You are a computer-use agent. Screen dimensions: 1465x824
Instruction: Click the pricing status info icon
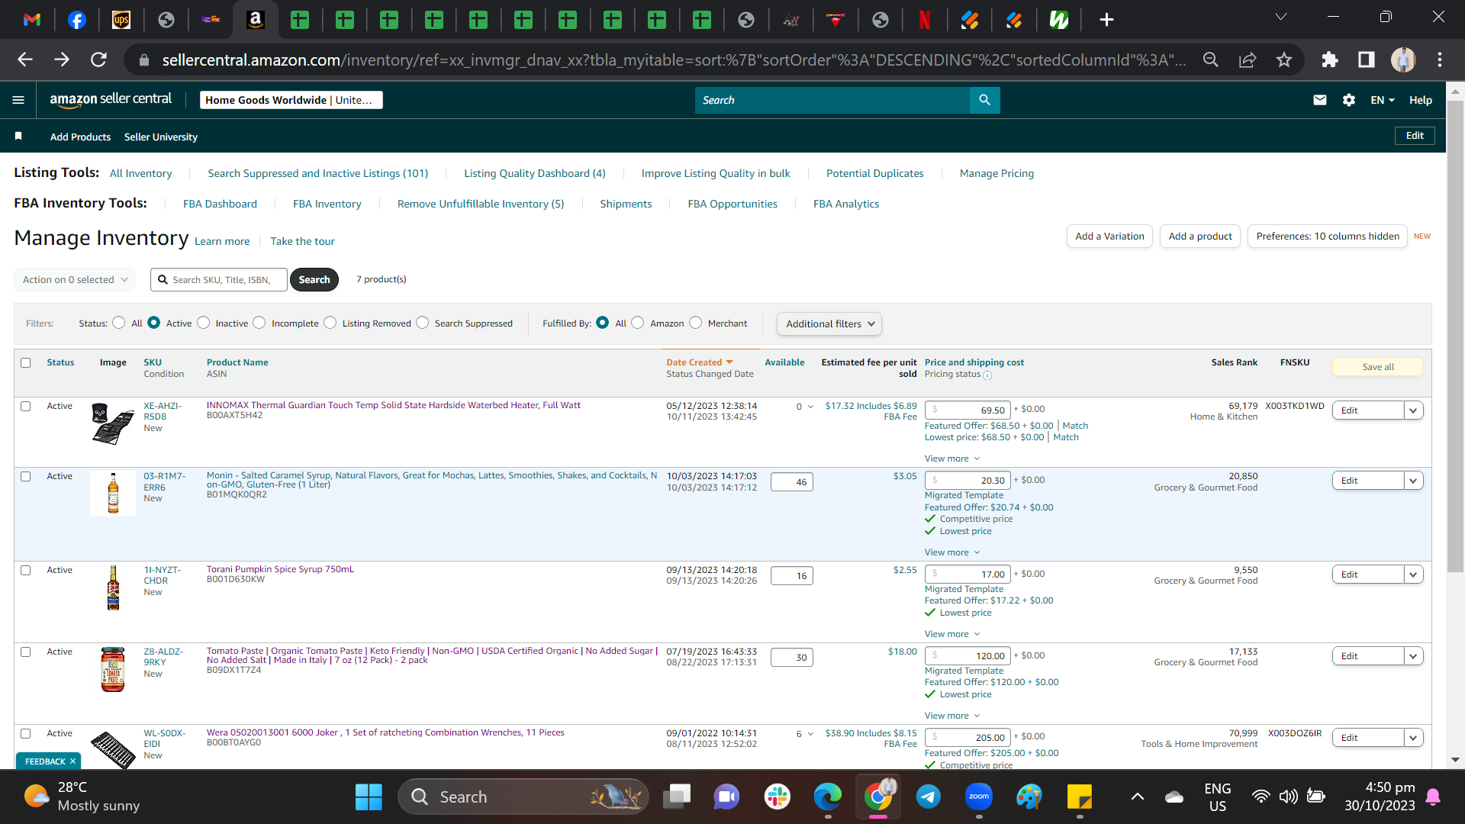[x=987, y=375]
